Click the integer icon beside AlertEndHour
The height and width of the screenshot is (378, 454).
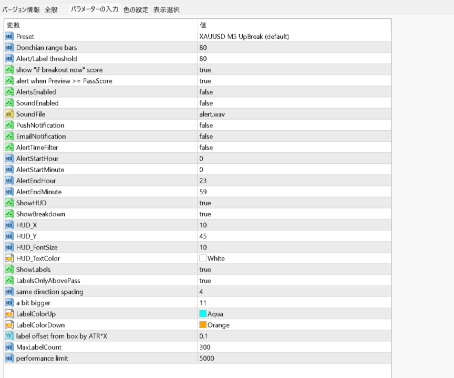tap(9, 181)
